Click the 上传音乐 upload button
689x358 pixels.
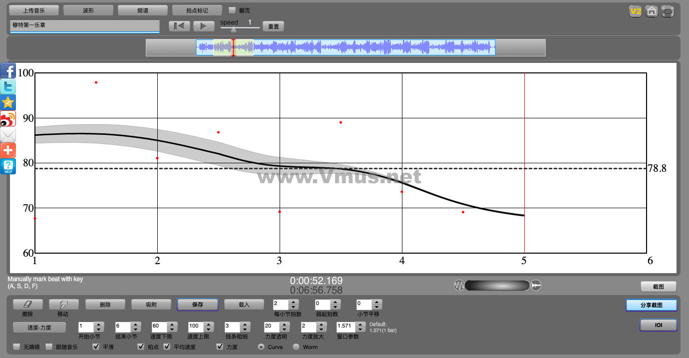click(34, 10)
